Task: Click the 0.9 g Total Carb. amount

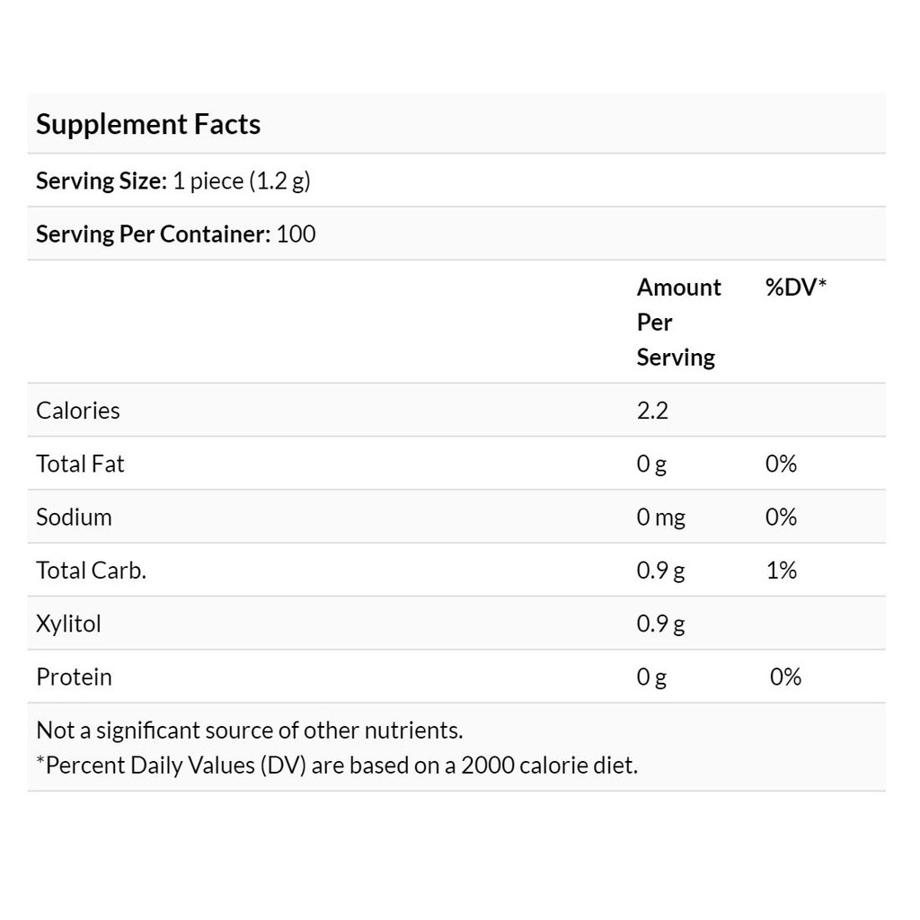Action: [660, 571]
